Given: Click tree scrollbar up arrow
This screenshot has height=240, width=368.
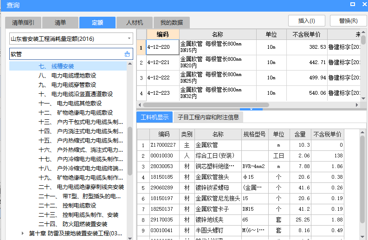Looking at the screenshot, I should click(130, 64).
